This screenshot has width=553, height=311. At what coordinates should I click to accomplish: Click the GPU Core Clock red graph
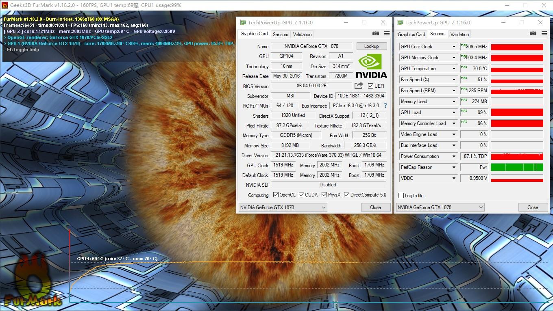tap(517, 47)
